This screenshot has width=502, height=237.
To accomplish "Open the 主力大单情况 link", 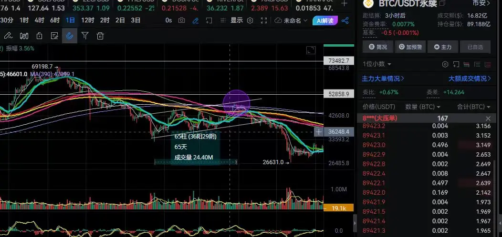I will pos(383,78).
